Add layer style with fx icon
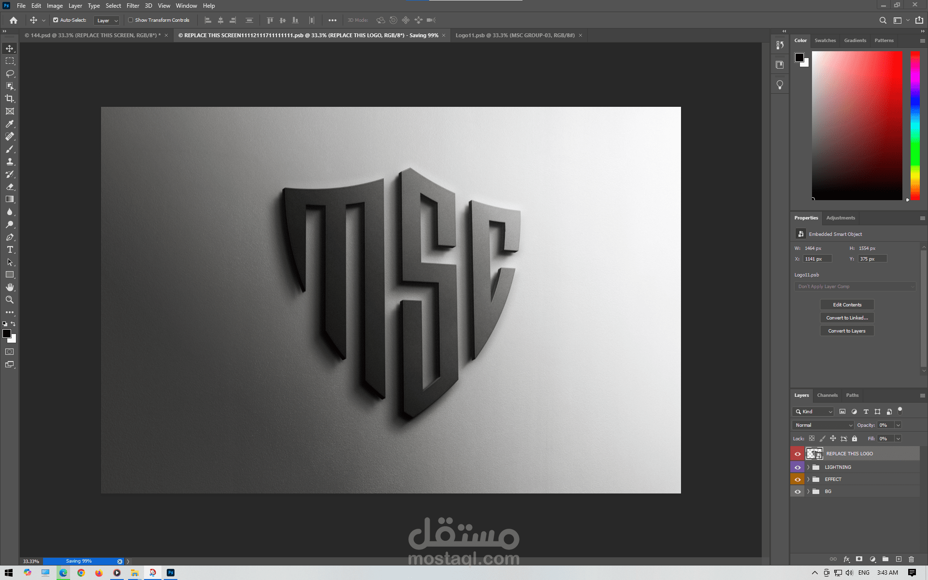 (846, 559)
